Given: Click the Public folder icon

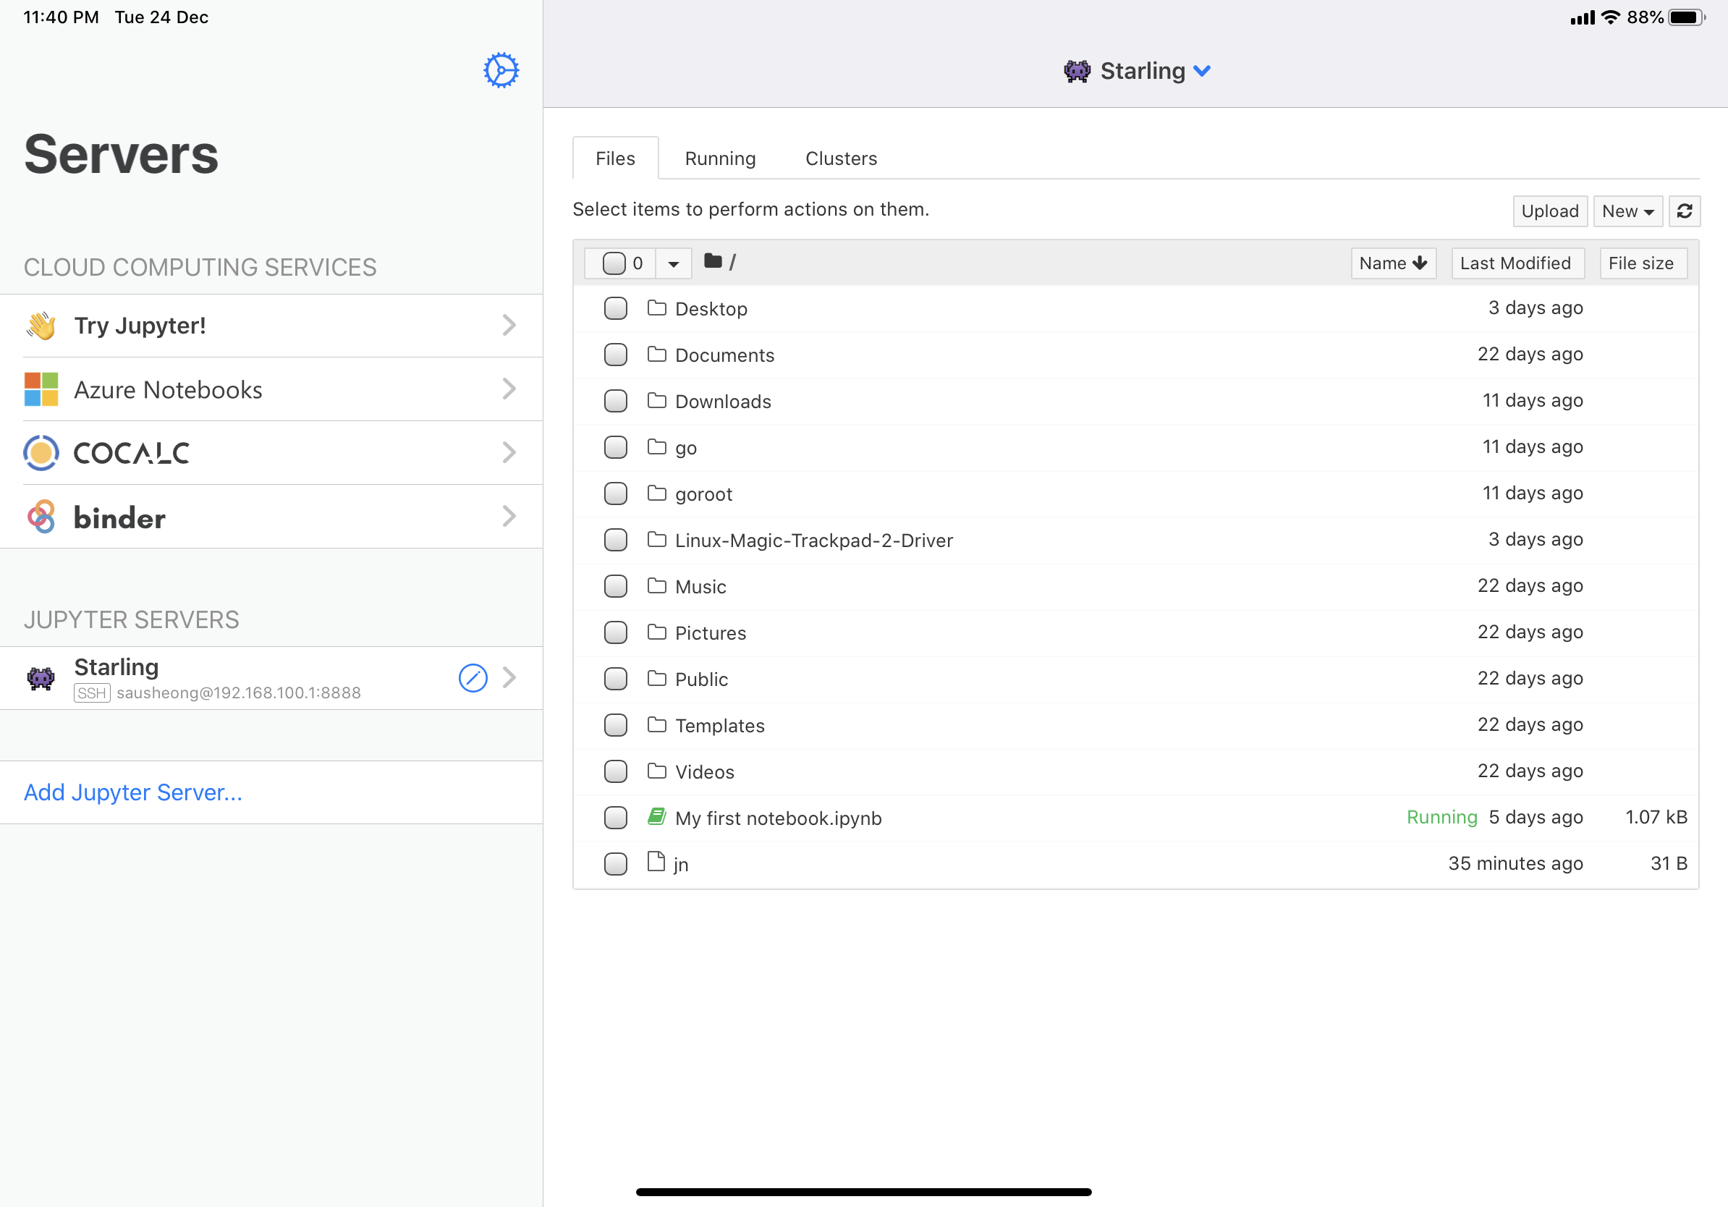Looking at the screenshot, I should point(656,678).
